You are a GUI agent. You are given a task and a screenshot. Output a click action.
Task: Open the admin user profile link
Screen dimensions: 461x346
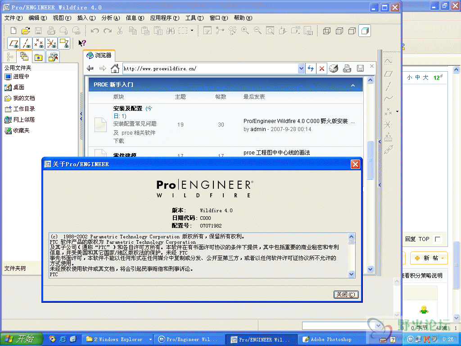click(x=258, y=129)
